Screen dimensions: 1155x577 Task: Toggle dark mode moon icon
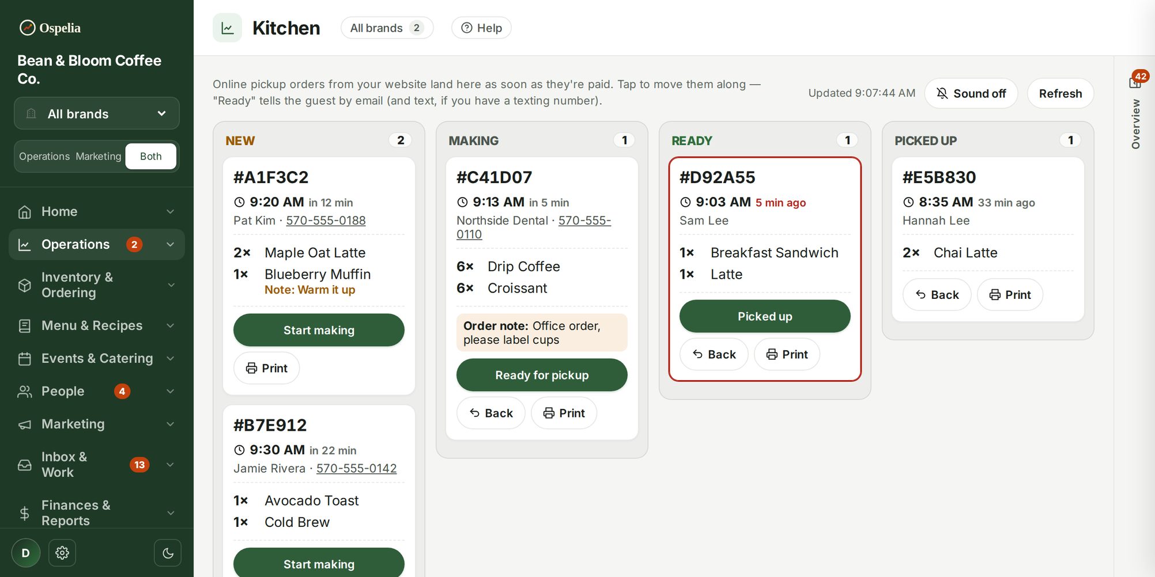pos(168,553)
